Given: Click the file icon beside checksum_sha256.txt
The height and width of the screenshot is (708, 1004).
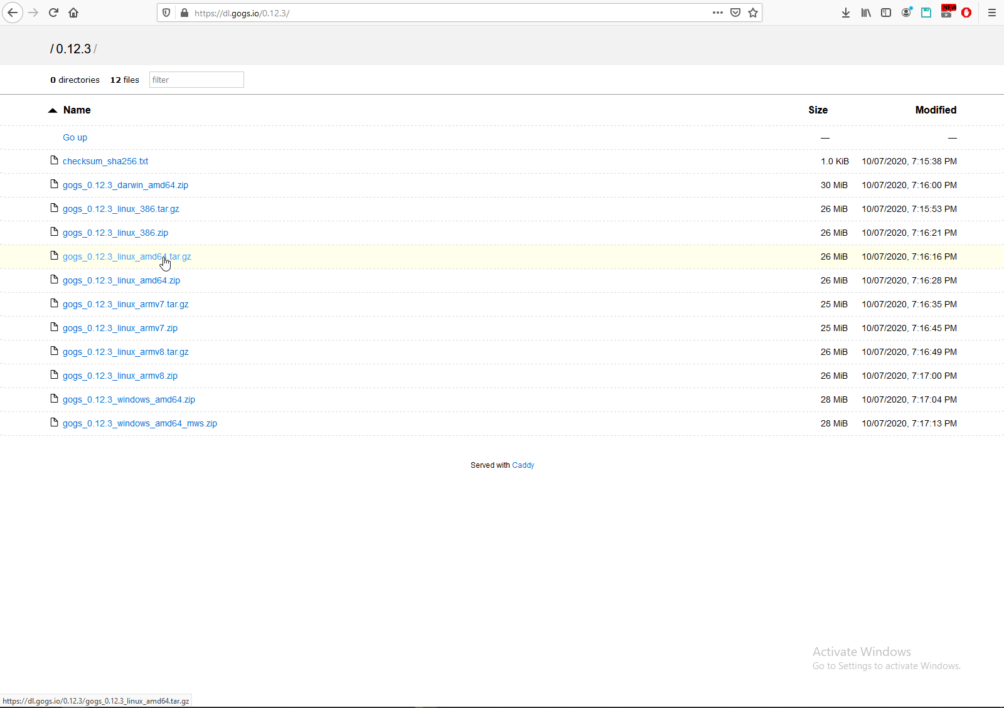Looking at the screenshot, I should 54,161.
